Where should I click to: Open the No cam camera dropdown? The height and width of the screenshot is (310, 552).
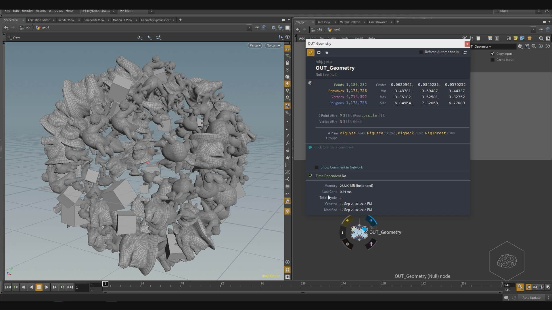273,45
